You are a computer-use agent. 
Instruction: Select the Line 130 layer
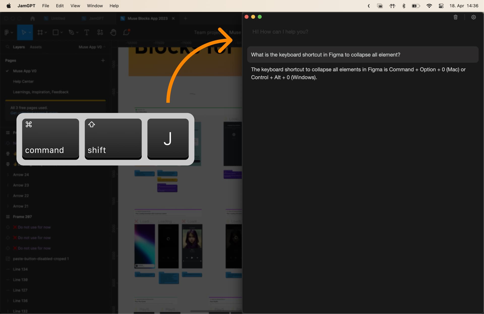(20, 280)
